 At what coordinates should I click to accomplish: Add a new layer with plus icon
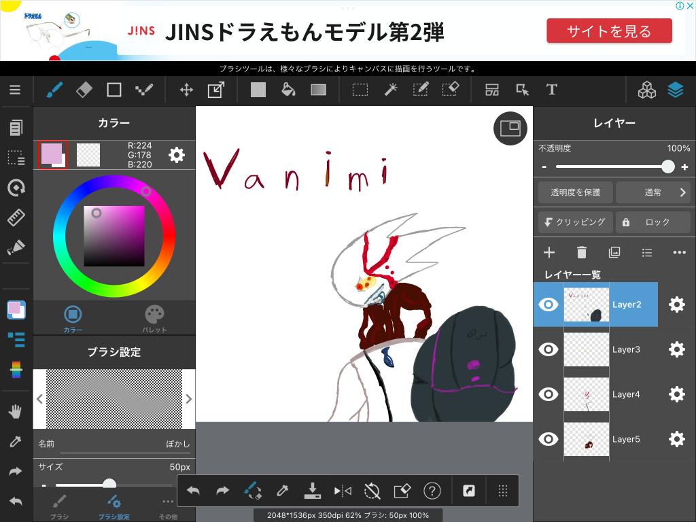click(549, 252)
